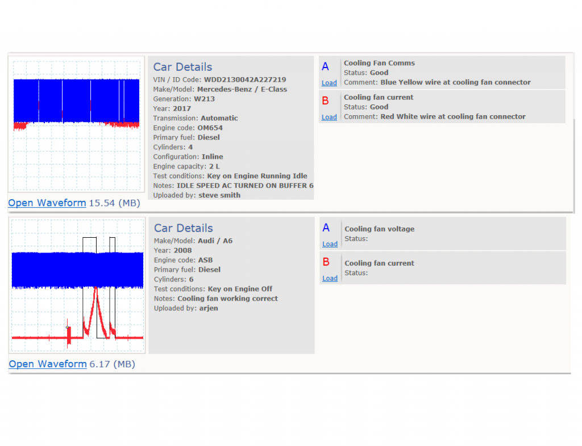Open the Mercedes-Benz E-Class waveform link
Viewport: 582px width, 446px height.
point(47,203)
